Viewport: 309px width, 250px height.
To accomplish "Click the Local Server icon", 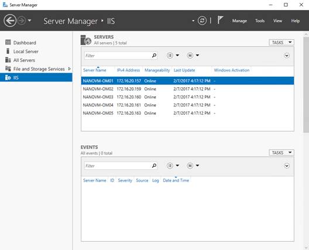I will (8, 51).
